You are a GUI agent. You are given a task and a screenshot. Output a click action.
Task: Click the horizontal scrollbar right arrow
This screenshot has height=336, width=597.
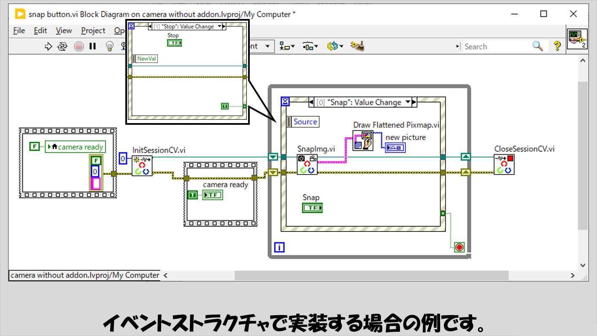573,275
